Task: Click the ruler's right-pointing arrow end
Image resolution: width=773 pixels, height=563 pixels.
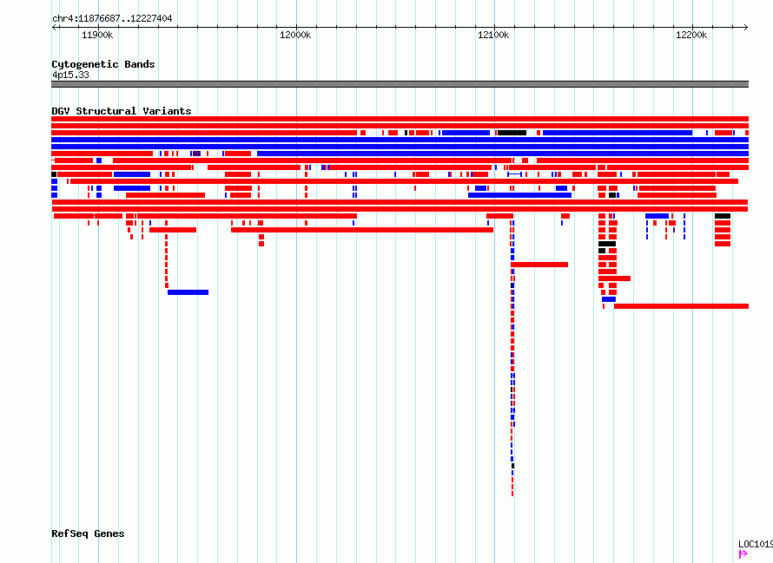Action: (746, 27)
